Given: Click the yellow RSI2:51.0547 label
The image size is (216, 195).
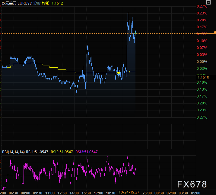Looking at the screenshot, I should pyautogui.click(x=62, y=152).
